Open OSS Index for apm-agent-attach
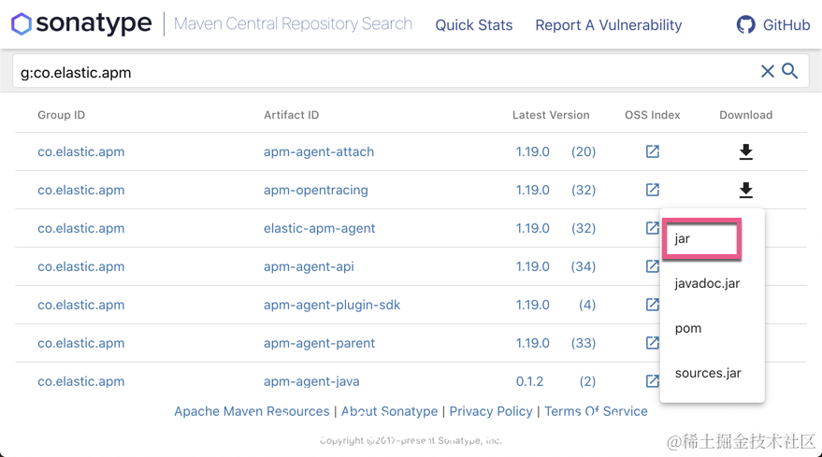The height and width of the screenshot is (457, 822). click(x=652, y=151)
